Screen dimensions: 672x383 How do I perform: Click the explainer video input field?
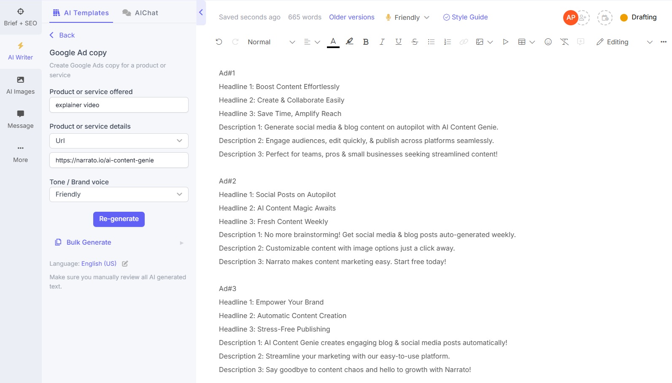tap(119, 105)
